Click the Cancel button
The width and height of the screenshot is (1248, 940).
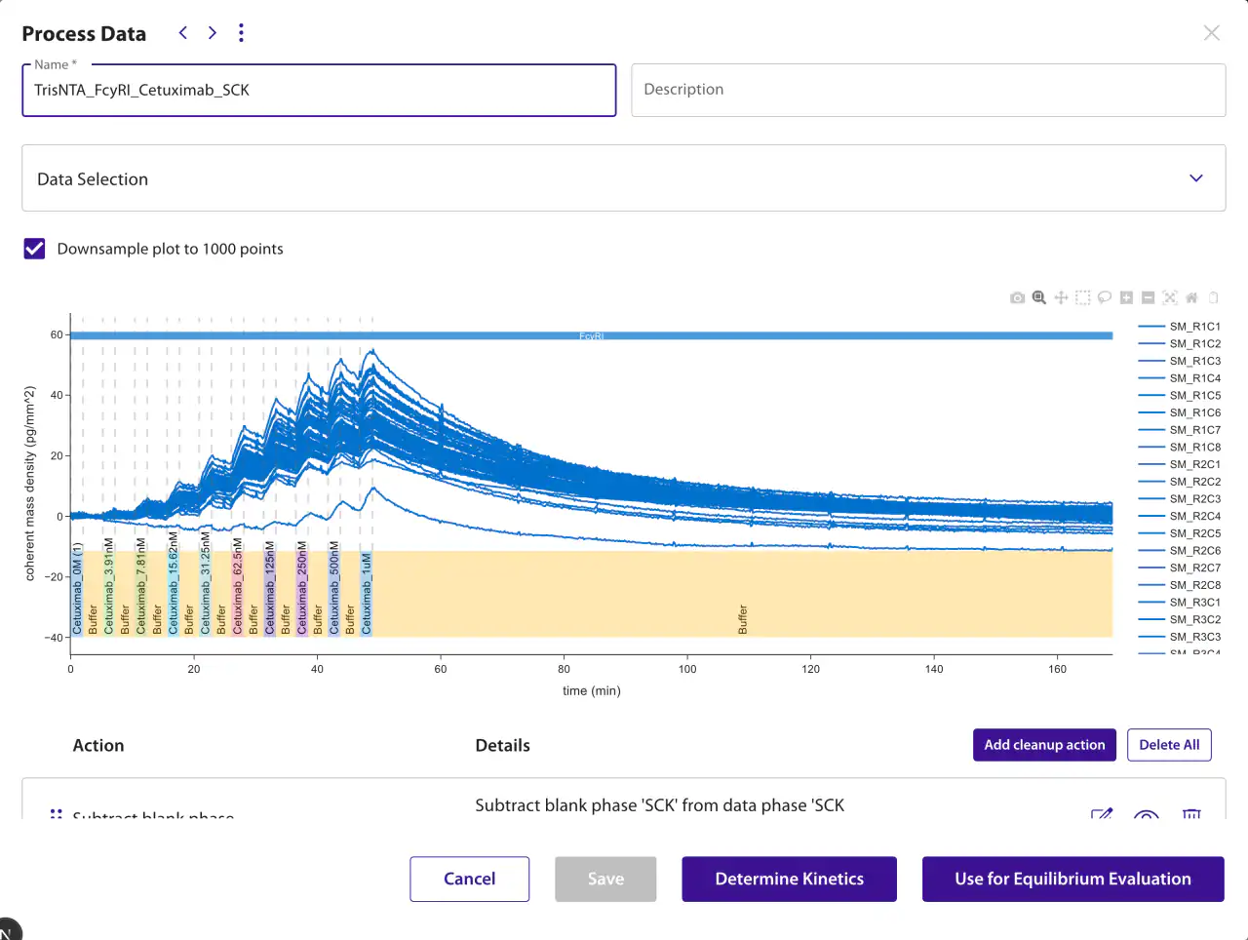pos(470,879)
